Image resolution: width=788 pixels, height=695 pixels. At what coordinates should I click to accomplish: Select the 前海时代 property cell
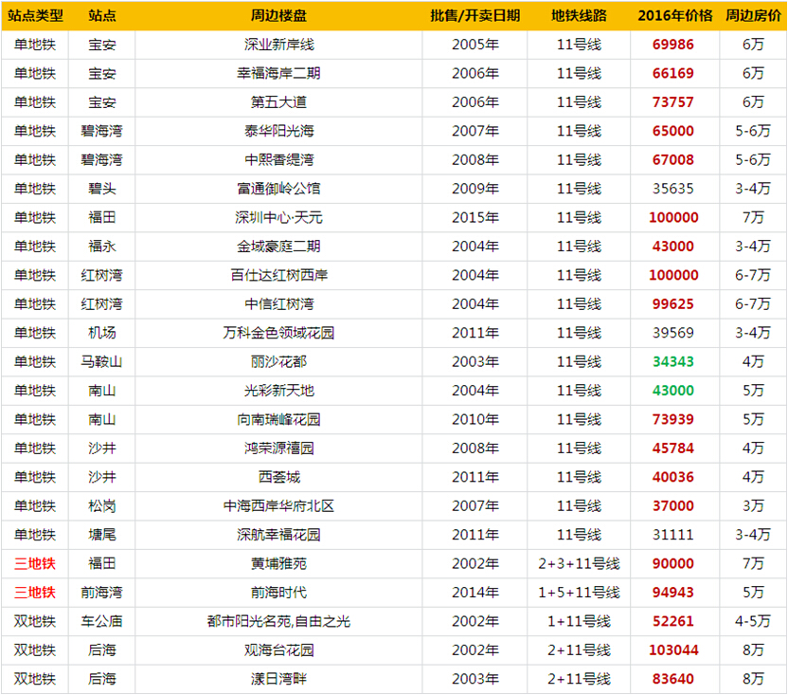point(278,593)
